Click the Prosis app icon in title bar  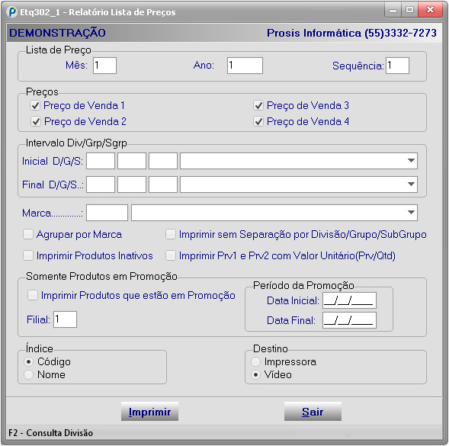click(11, 12)
